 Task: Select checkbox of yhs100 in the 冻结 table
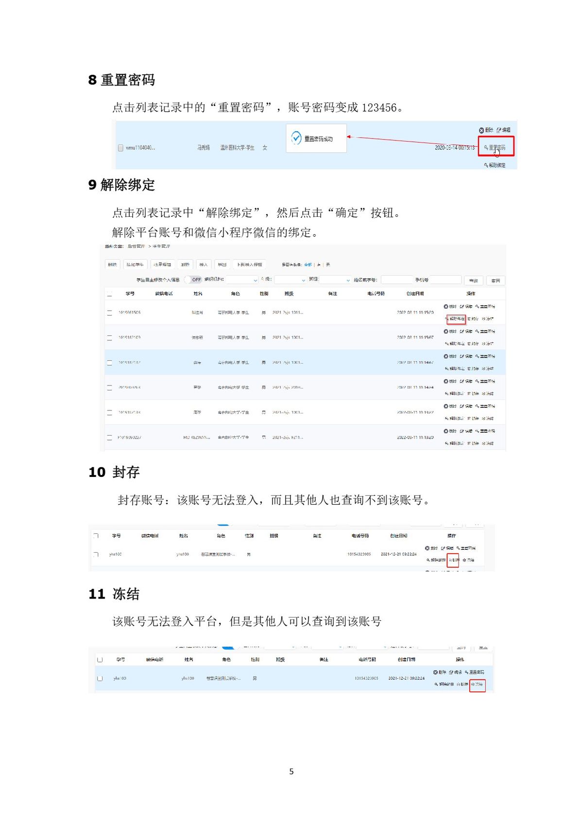tap(100, 678)
